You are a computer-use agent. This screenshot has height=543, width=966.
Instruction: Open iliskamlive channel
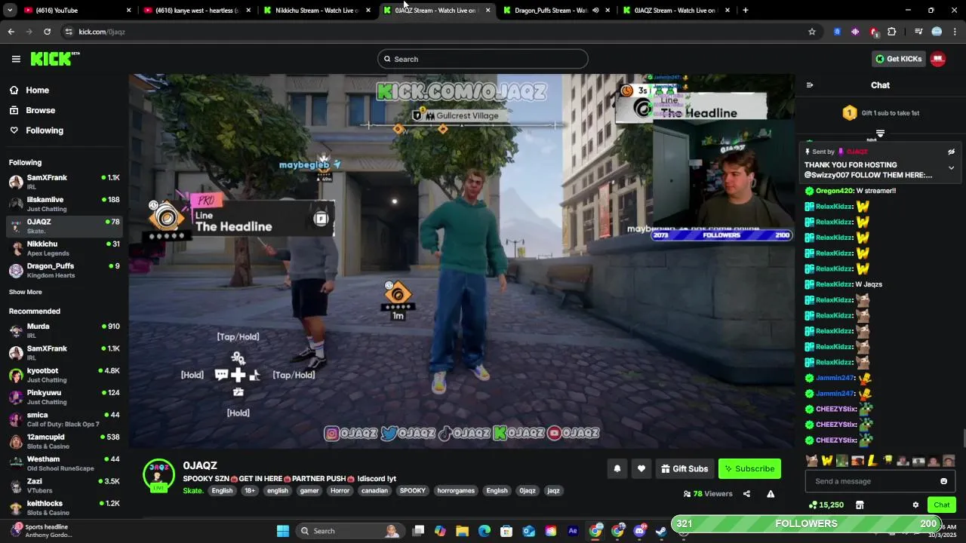(x=64, y=204)
